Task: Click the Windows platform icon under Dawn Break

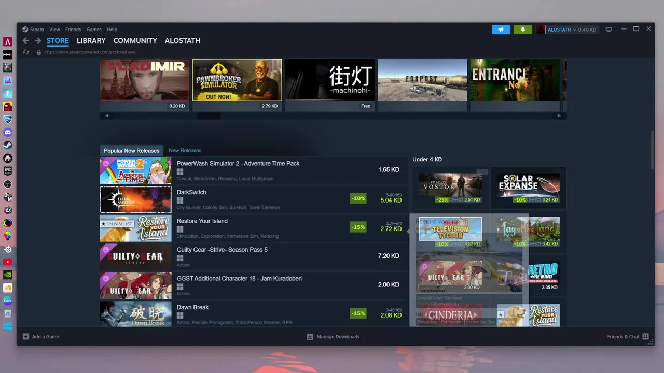Action: [180, 315]
